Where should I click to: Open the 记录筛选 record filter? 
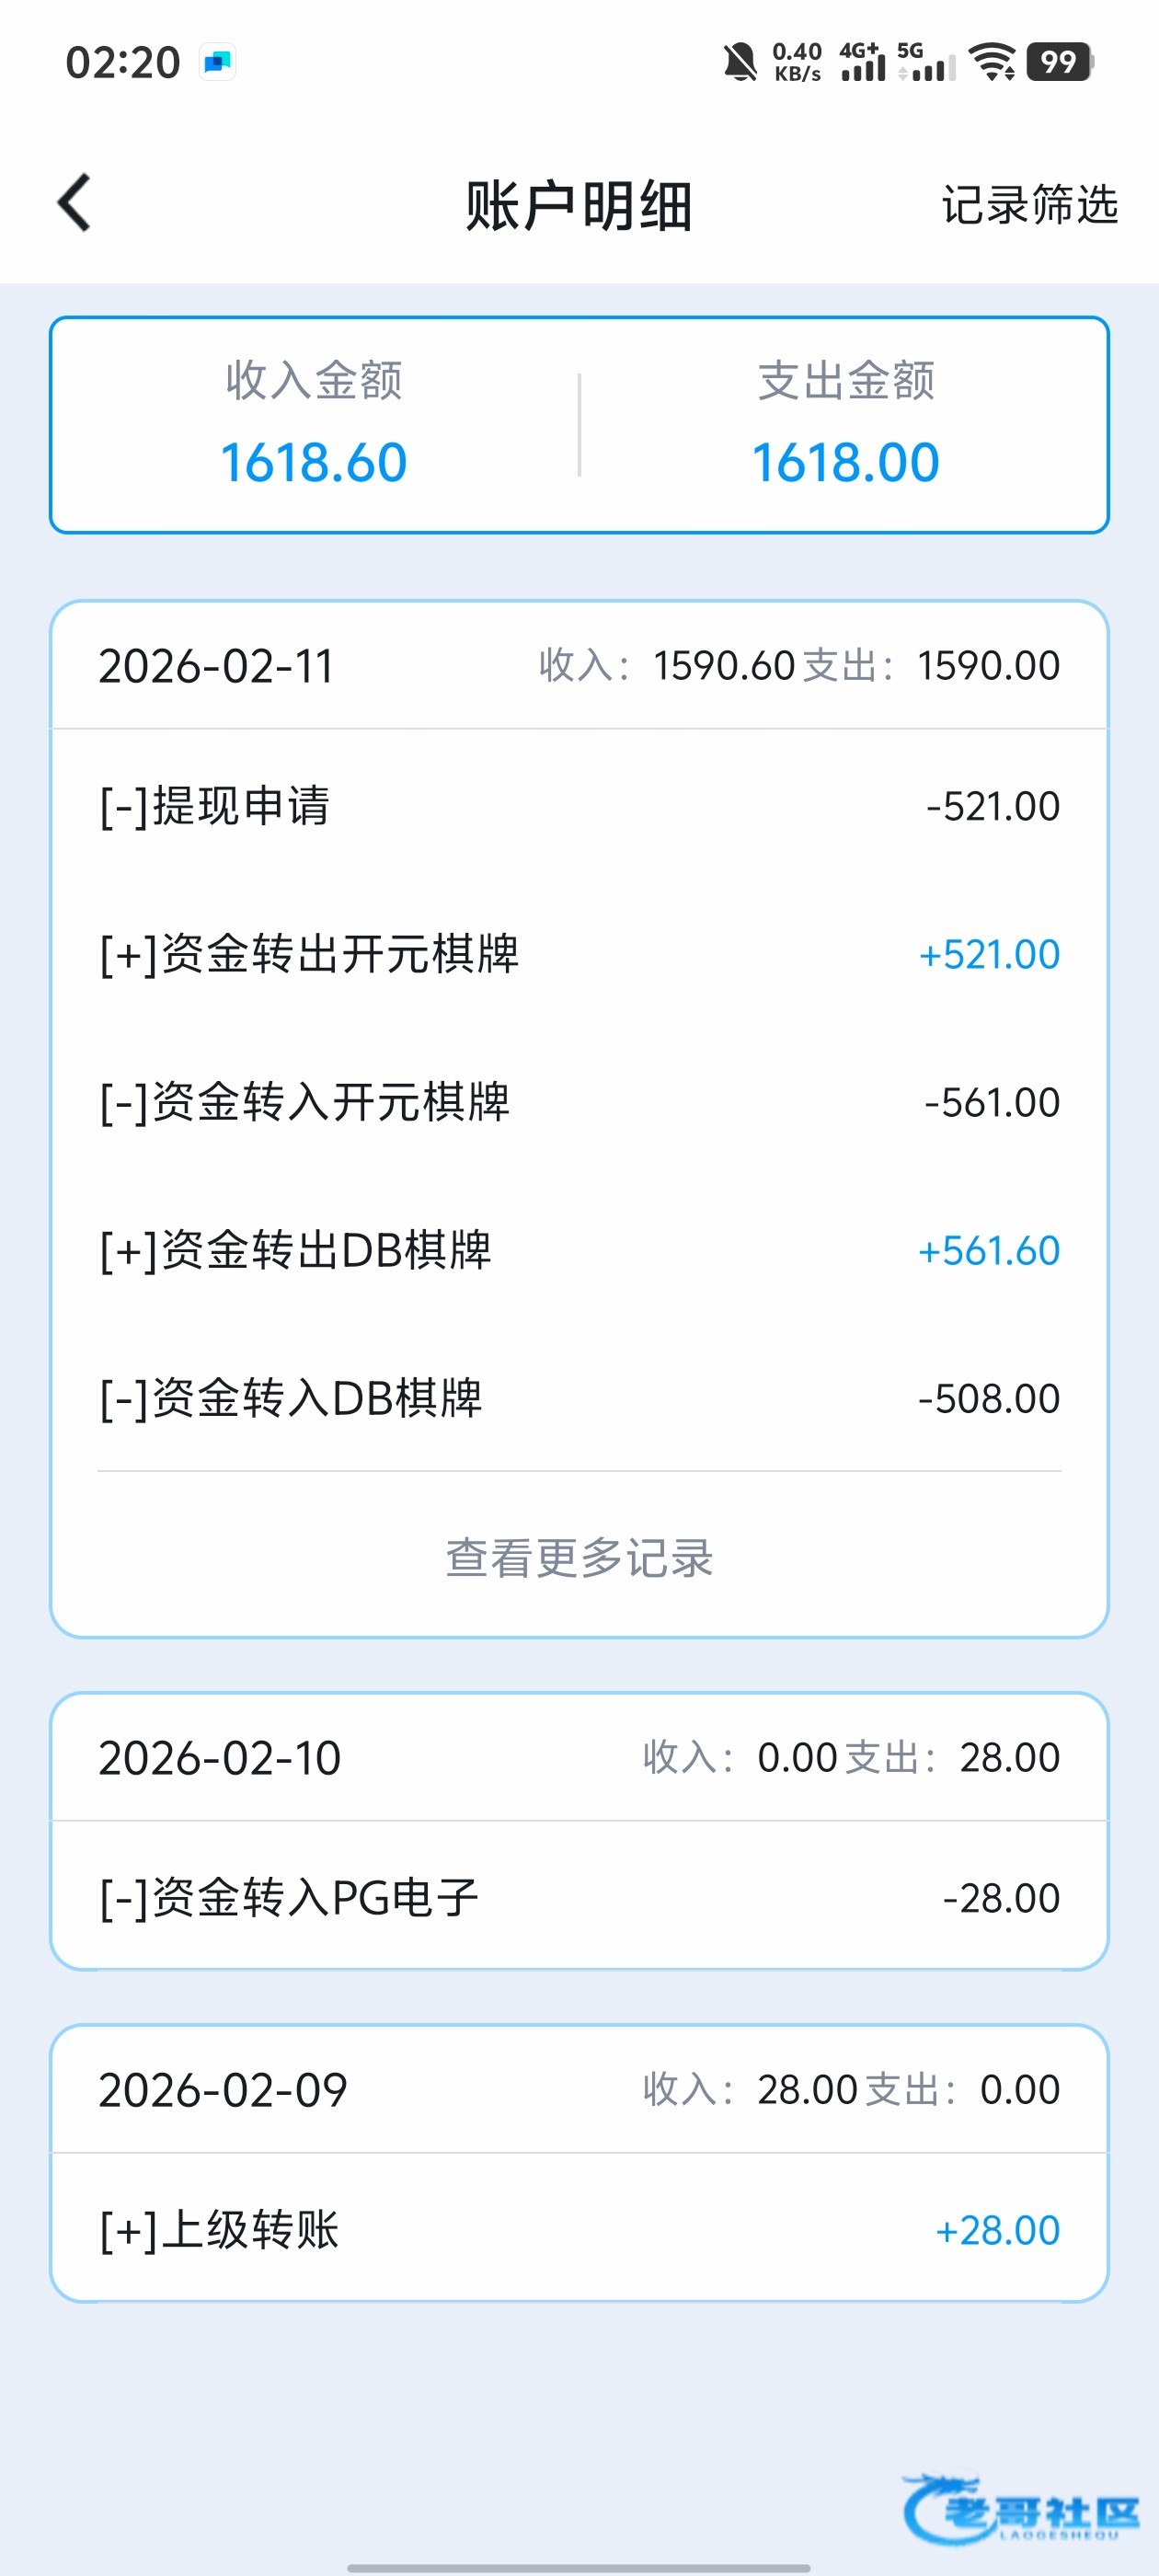1029,205
